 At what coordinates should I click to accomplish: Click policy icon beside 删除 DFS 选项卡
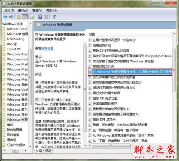90,119
